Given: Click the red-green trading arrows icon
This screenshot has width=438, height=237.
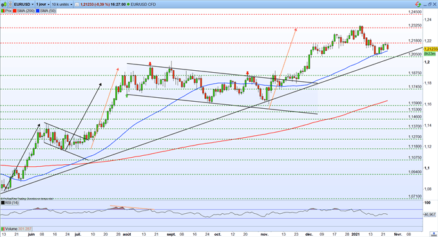Looking at the screenshot, I should [418, 5].
